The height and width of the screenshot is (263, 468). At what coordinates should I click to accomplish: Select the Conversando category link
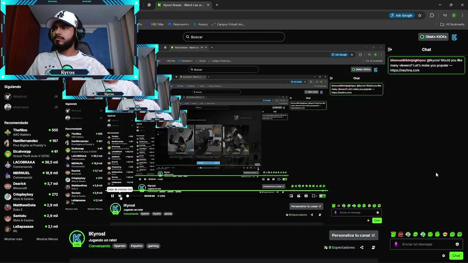point(99,246)
